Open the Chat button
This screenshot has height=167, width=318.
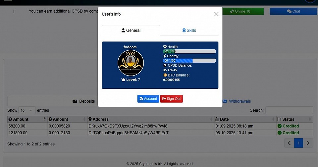coord(293,11)
